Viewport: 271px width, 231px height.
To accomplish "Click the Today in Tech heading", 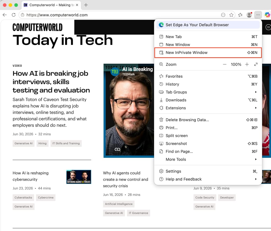I will pos(63,40).
